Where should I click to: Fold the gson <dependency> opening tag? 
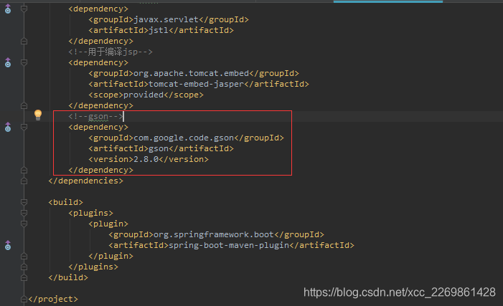click(x=24, y=128)
